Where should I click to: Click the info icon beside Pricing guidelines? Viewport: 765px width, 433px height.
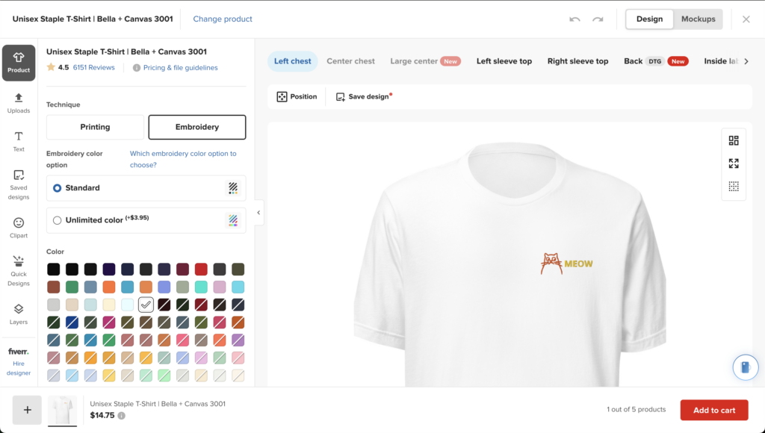coord(137,68)
